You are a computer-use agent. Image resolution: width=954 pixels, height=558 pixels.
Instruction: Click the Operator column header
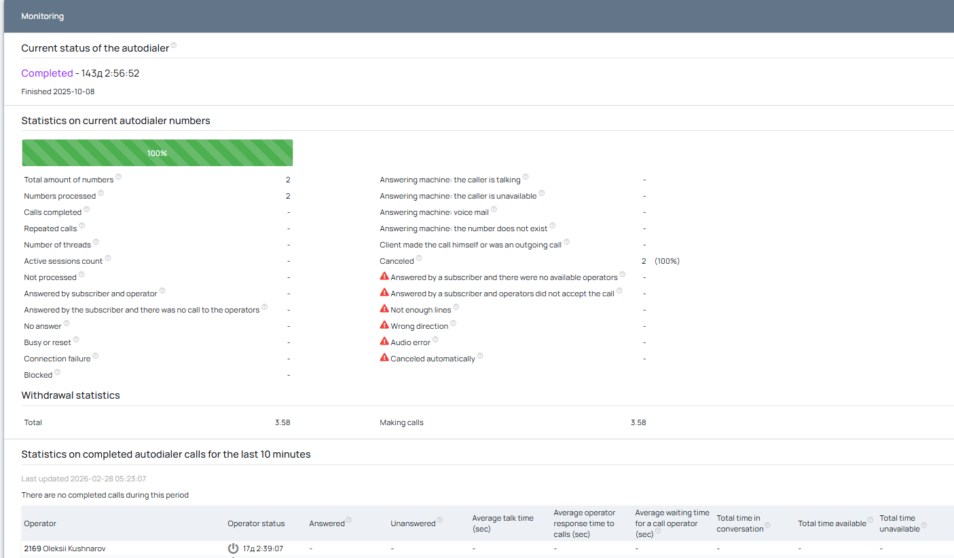pyautogui.click(x=40, y=523)
